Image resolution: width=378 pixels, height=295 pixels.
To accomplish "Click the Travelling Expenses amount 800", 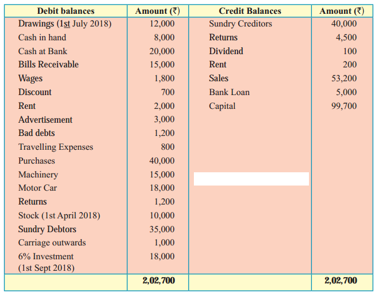I will (x=168, y=147).
